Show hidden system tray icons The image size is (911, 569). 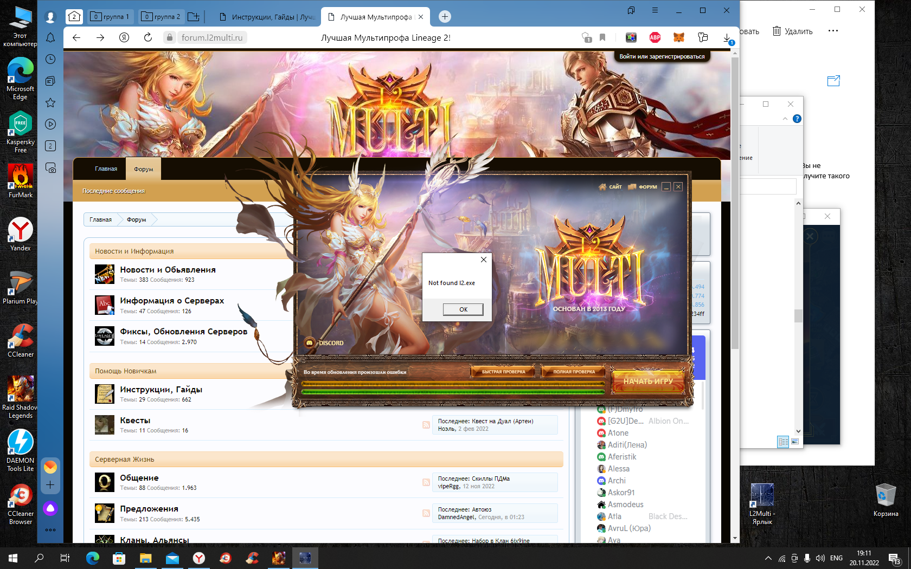coord(768,558)
